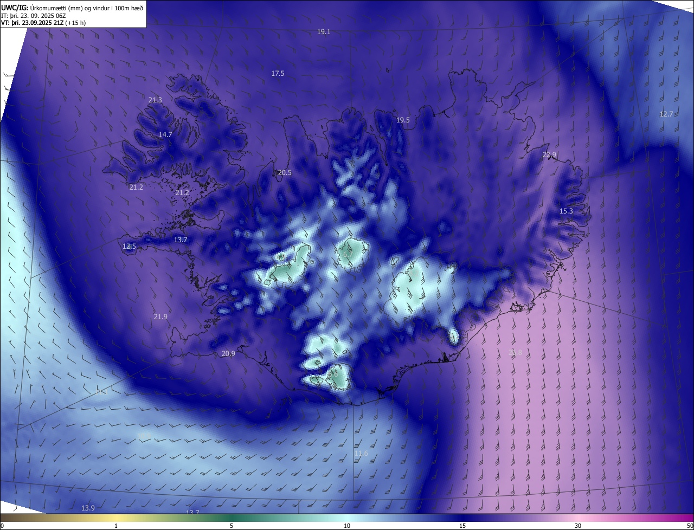Click the '15' tick label on the color scale
Screen dimensions: 694x530
tap(462, 526)
